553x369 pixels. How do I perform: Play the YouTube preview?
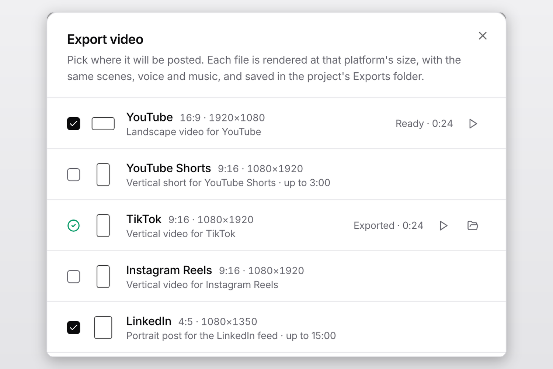473,124
